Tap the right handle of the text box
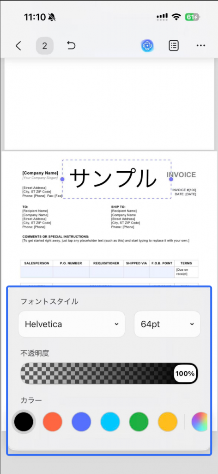Image resolution: width=218 pixels, height=474 pixels. [171, 179]
